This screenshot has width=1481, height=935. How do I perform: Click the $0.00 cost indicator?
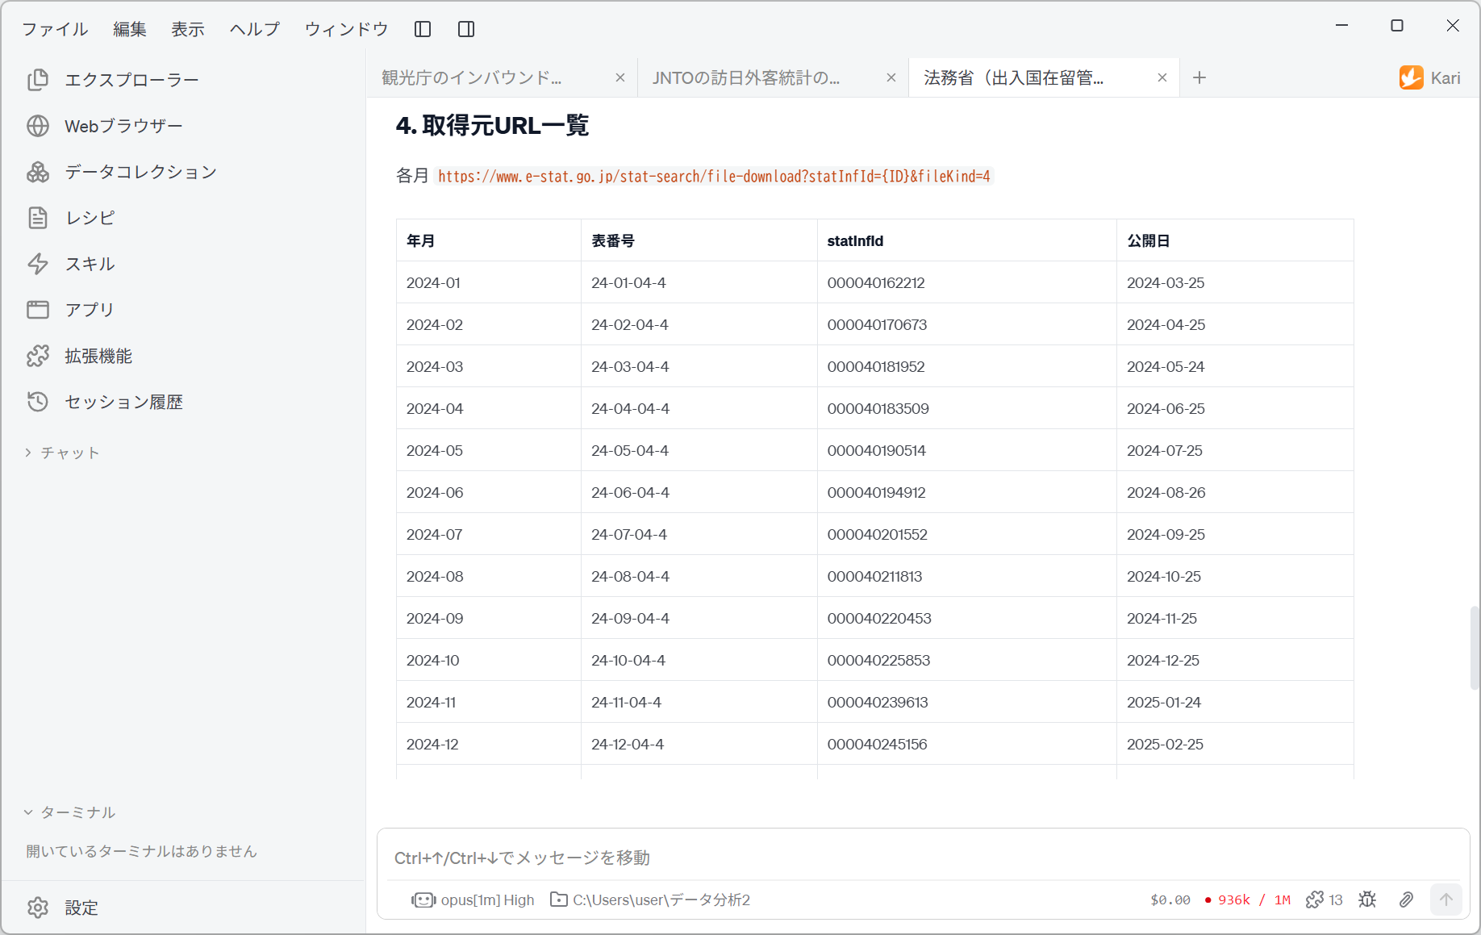click(1170, 900)
